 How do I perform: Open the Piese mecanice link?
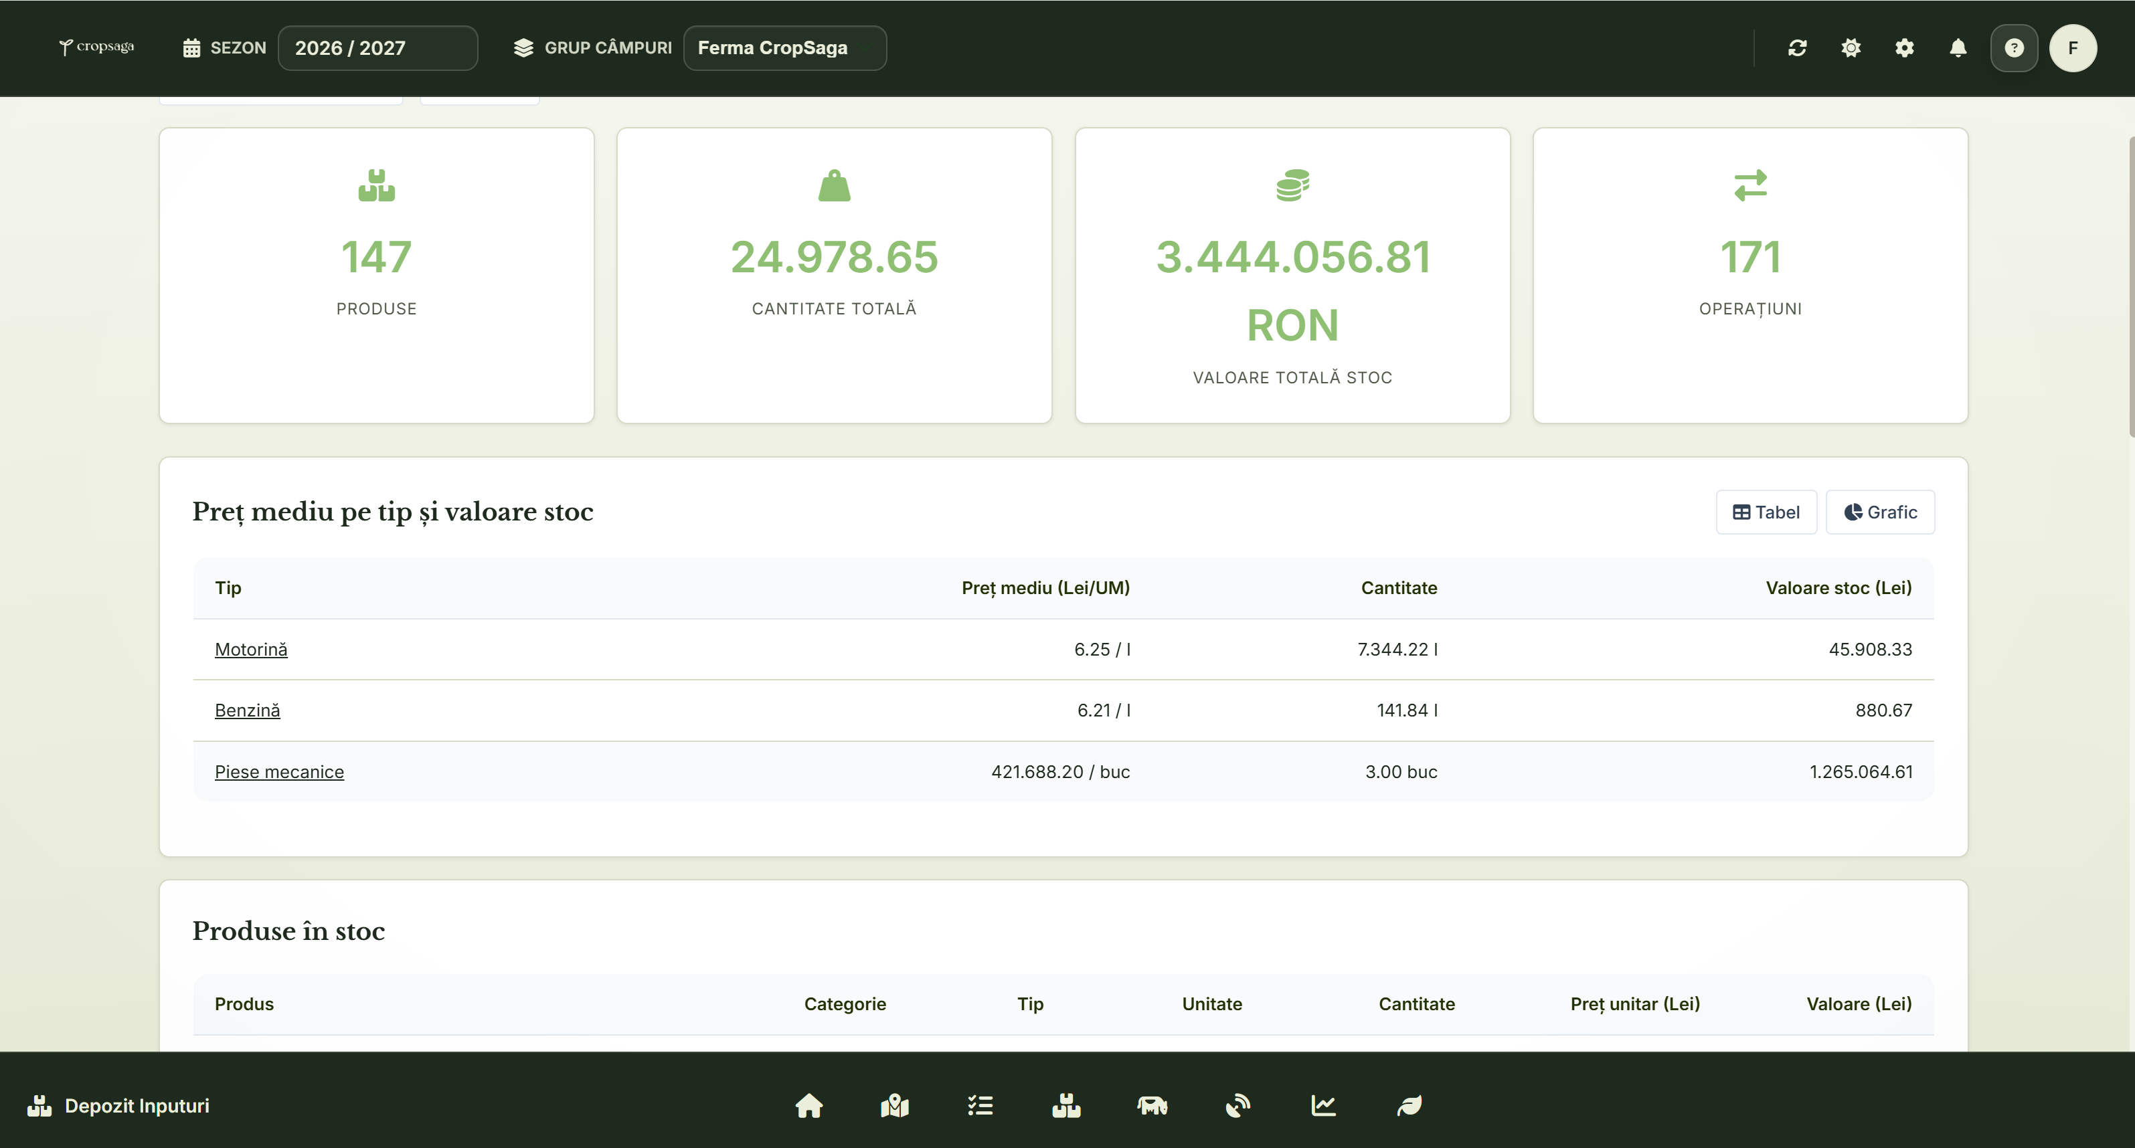click(x=279, y=772)
